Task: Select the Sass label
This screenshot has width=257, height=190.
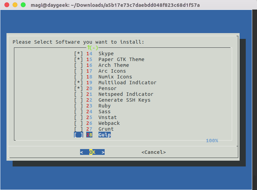Action: tap(104, 112)
